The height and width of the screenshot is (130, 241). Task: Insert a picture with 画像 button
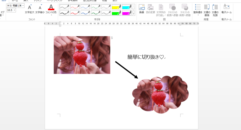pyautogui.click(x=142, y=9)
